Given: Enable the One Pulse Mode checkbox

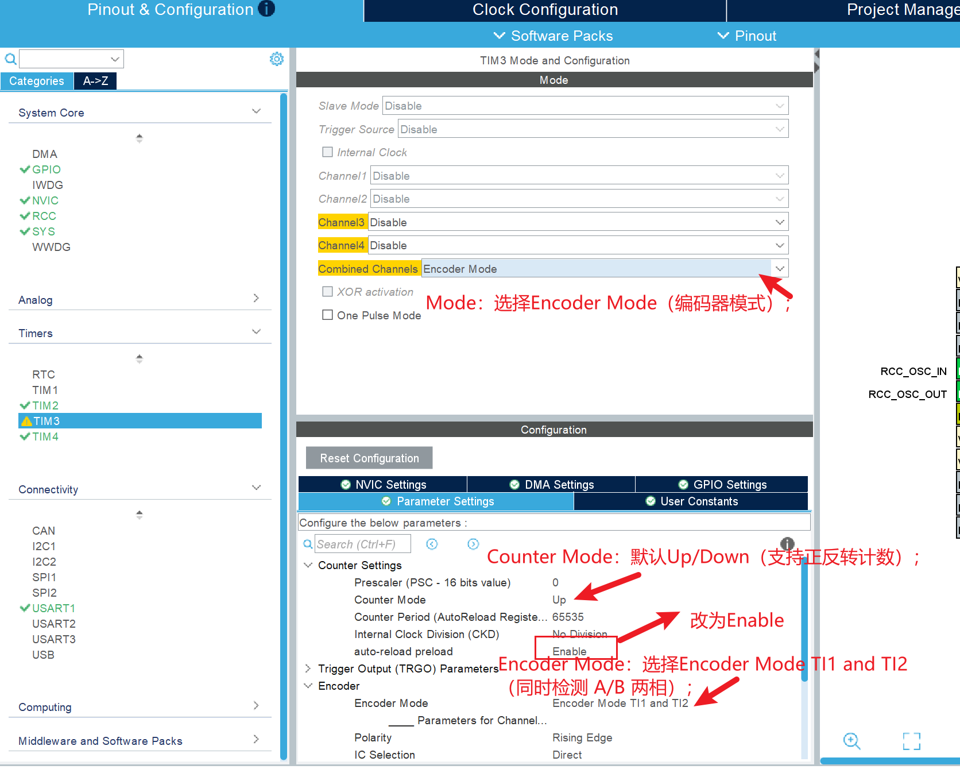Looking at the screenshot, I should (327, 315).
